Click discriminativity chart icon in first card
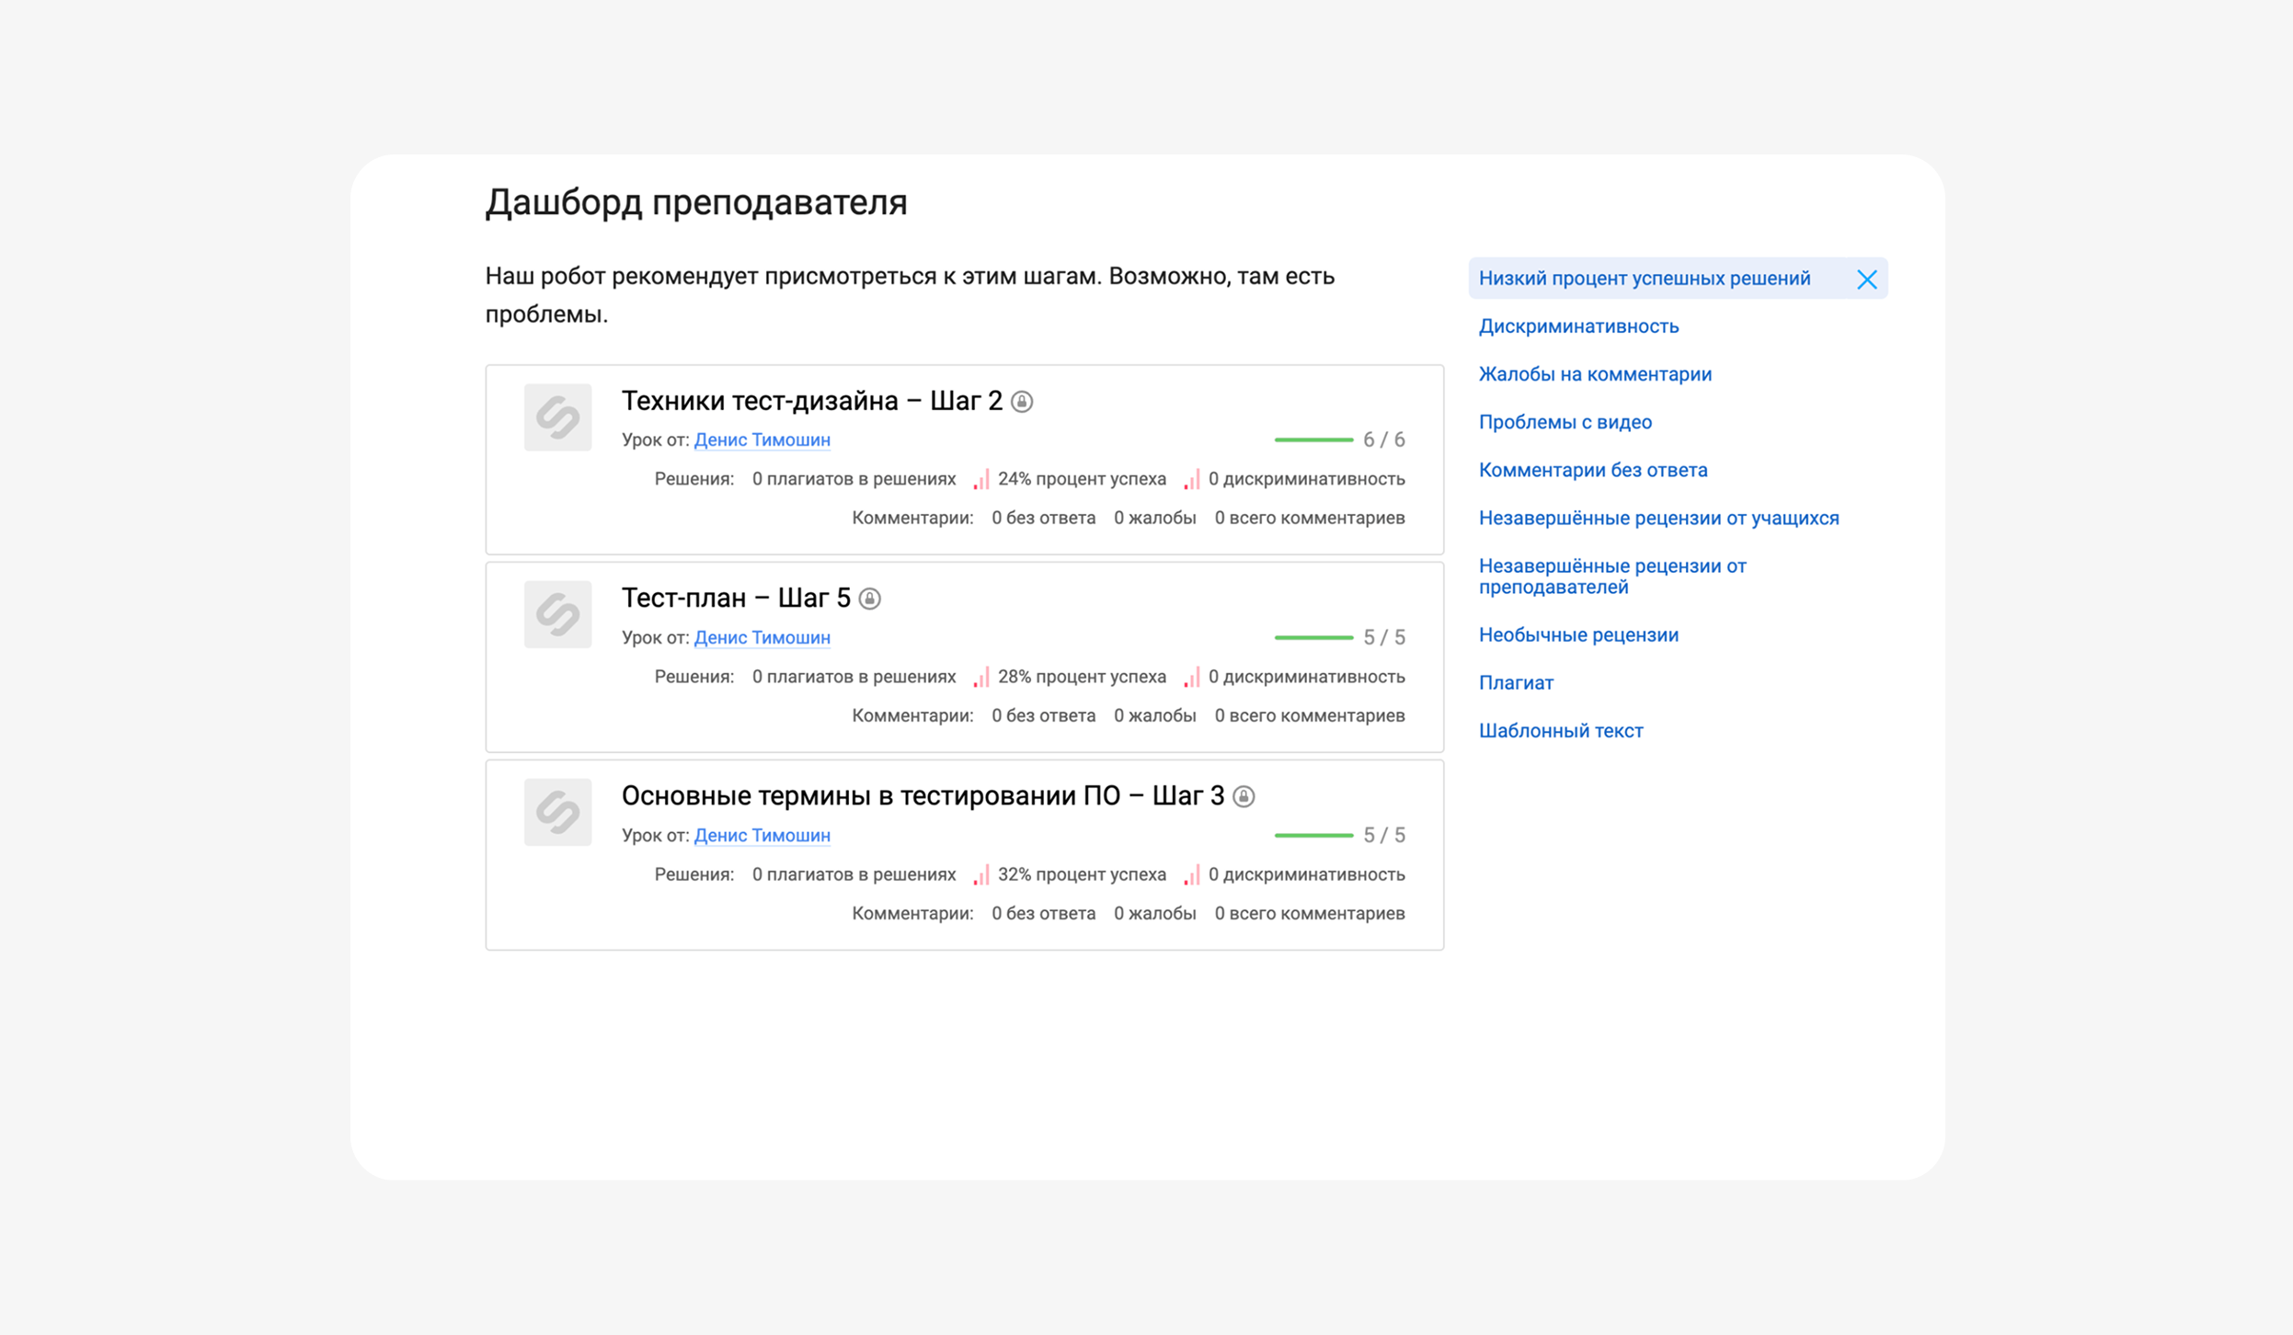Viewport: 2293px width, 1335px height. tap(1191, 480)
